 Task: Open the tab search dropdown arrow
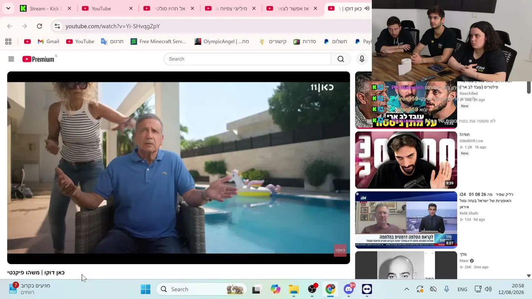pyautogui.click(x=8, y=8)
